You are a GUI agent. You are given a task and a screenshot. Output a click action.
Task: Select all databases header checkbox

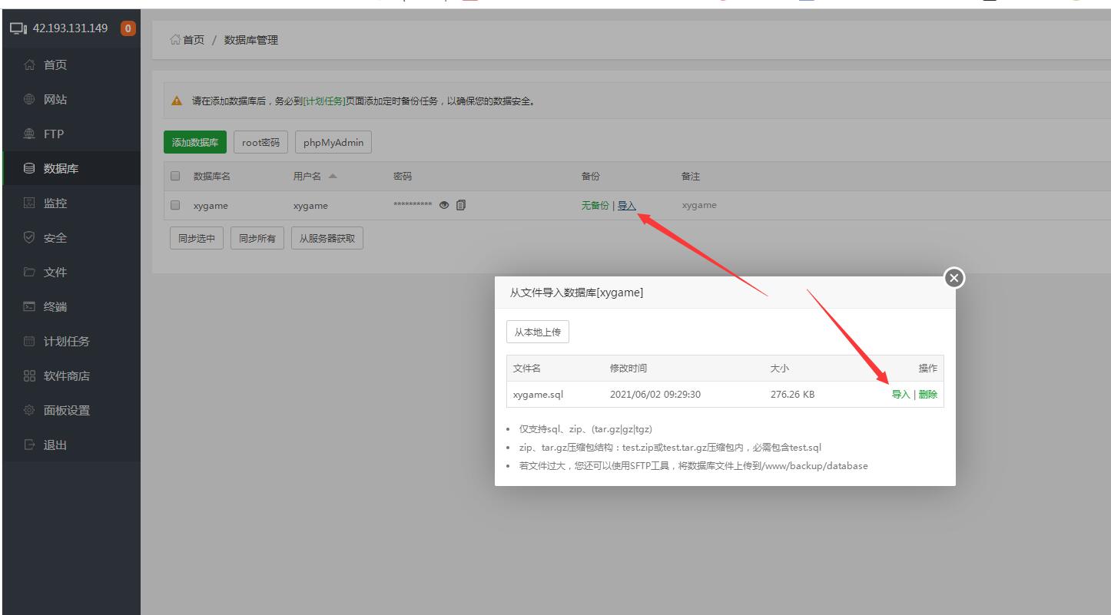tap(175, 176)
